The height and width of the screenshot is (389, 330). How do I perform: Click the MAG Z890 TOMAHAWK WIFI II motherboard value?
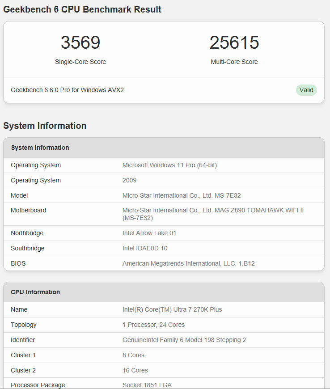(x=213, y=214)
